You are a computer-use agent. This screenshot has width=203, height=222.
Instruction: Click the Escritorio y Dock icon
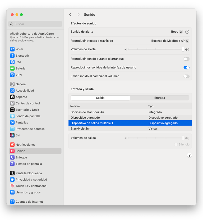(12, 110)
